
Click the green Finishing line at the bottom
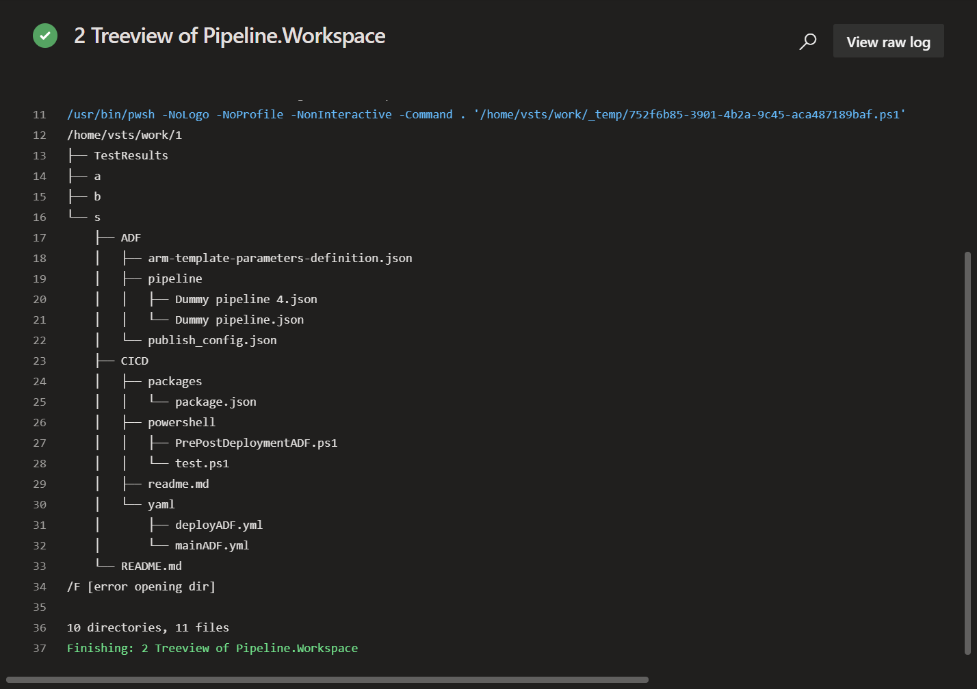point(211,648)
